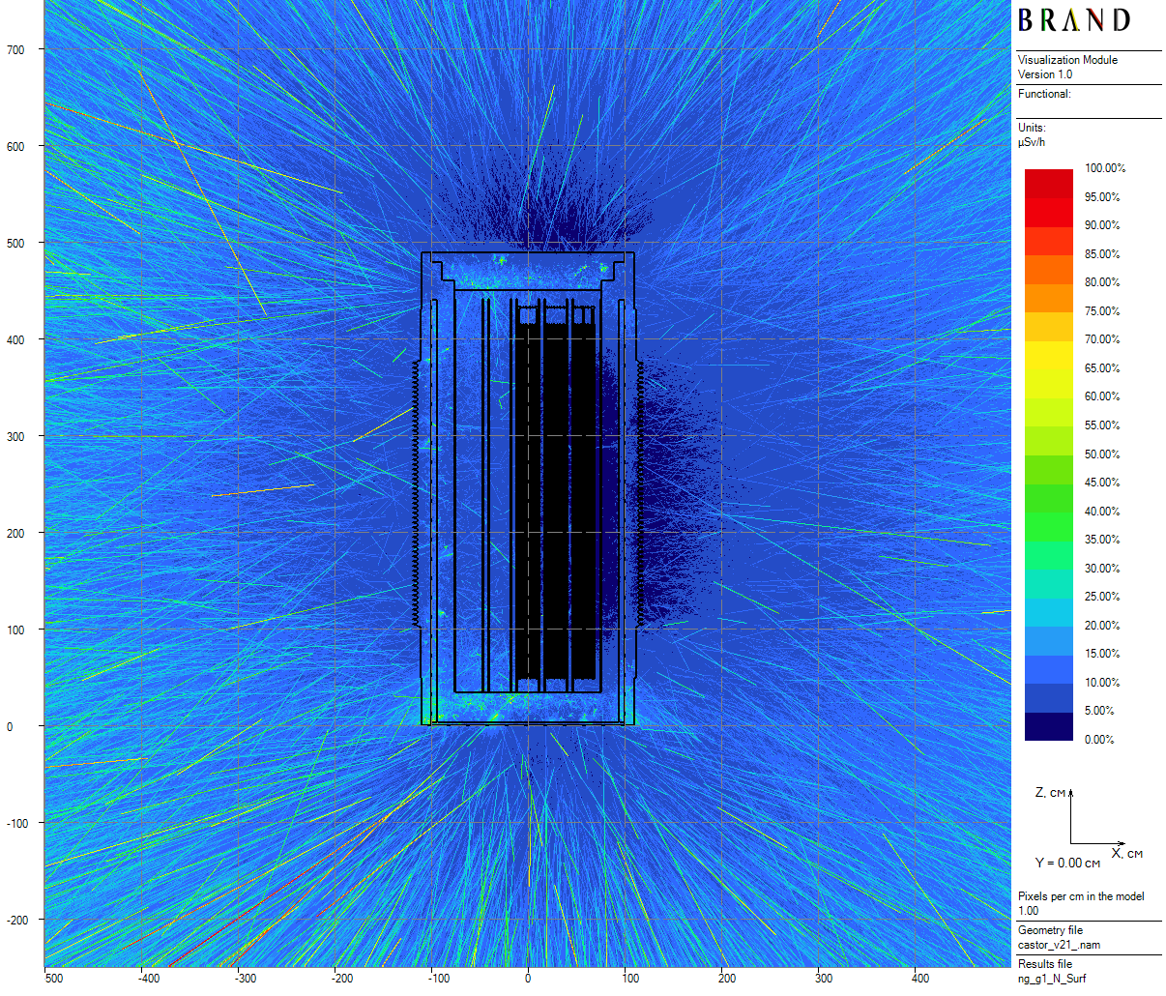Choose the dark navy 0.00% legend swatch
The width and height of the screenshot is (1166, 996).
(x=1048, y=727)
